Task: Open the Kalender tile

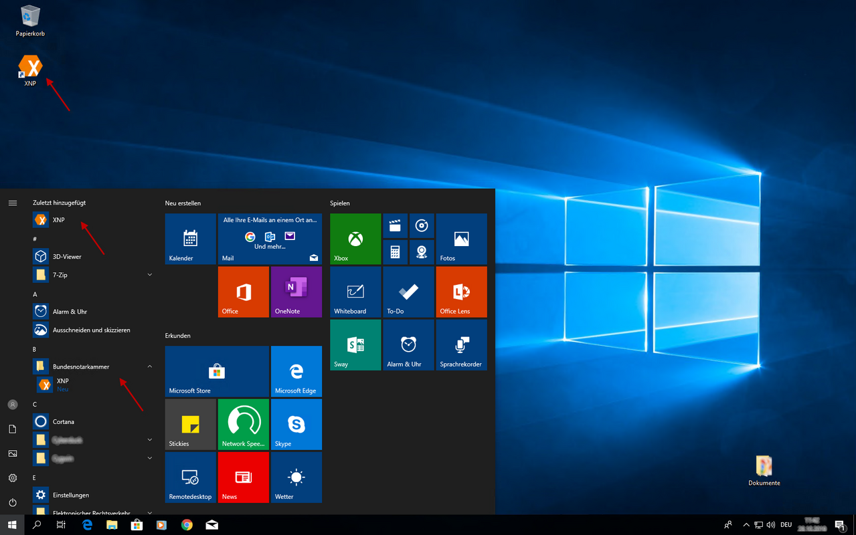Action: coord(190,239)
